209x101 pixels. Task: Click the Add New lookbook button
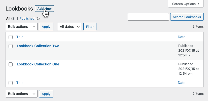[44, 9]
